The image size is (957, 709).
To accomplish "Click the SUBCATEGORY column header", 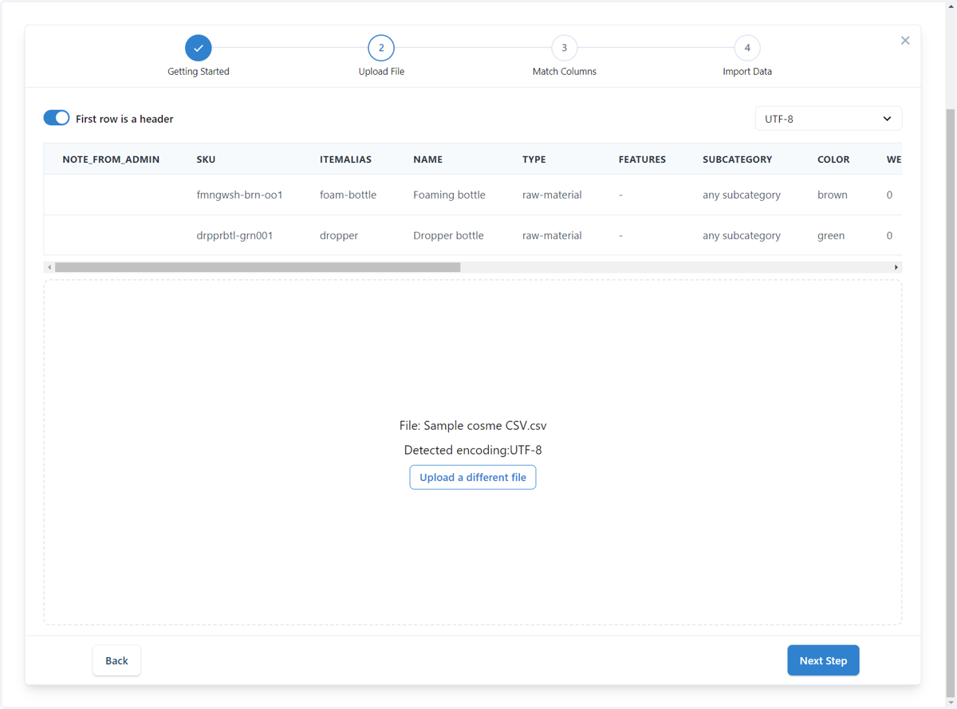I will (x=737, y=160).
